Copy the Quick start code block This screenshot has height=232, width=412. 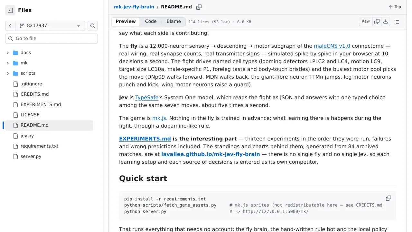click(x=389, y=198)
